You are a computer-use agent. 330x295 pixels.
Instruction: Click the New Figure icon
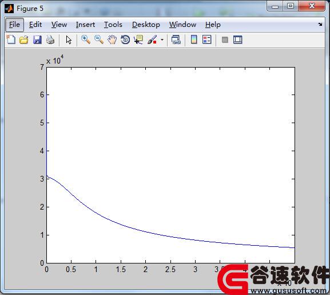(11, 40)
